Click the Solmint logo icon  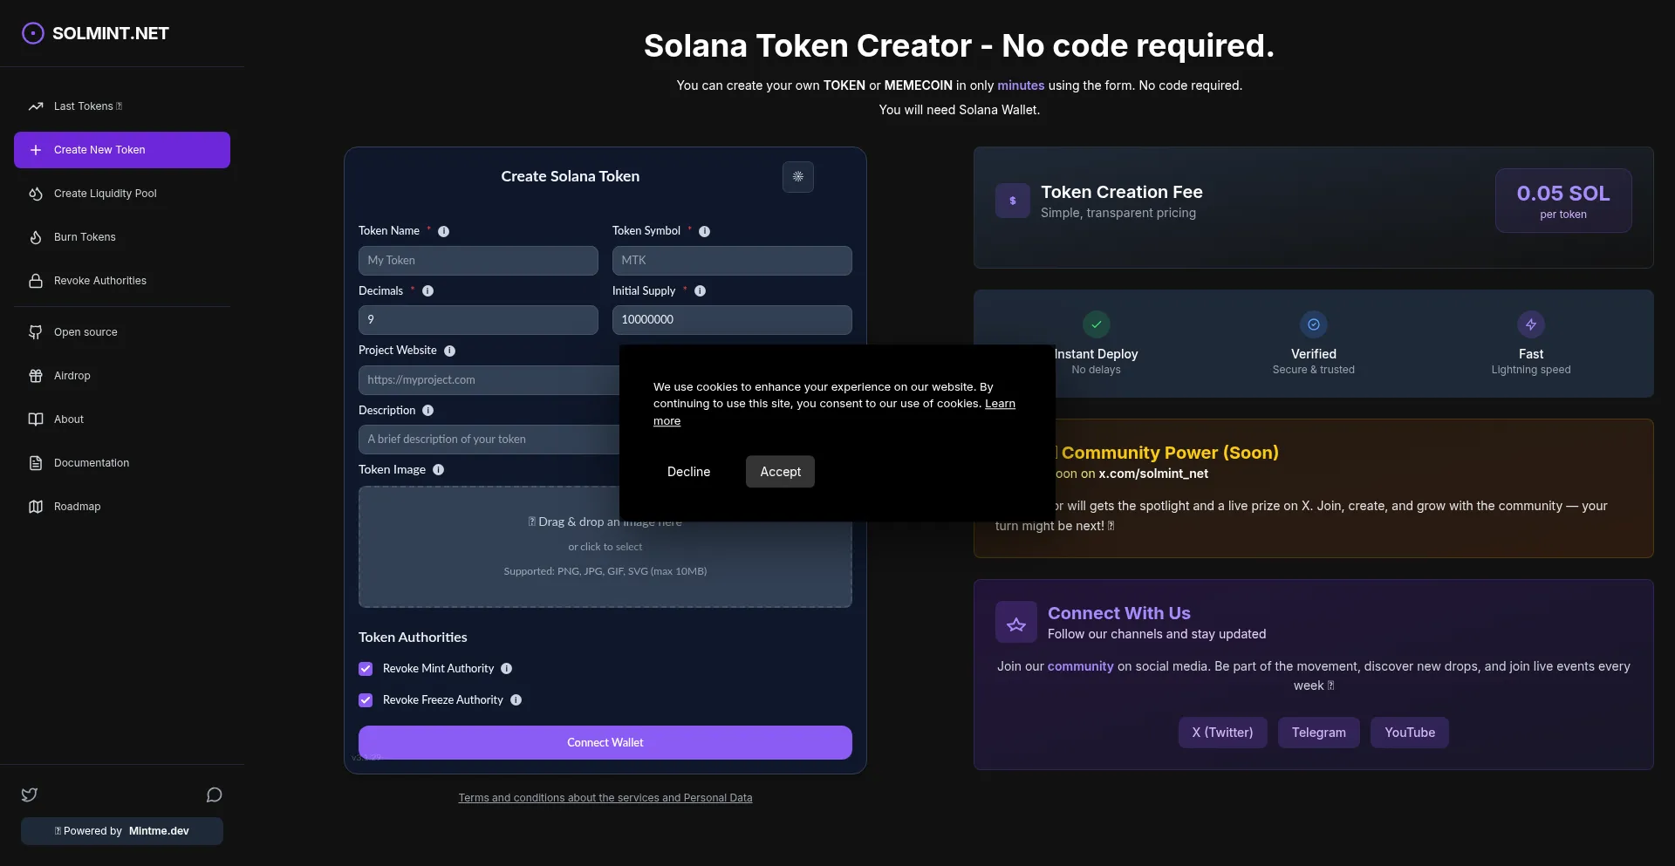(32, 32)
